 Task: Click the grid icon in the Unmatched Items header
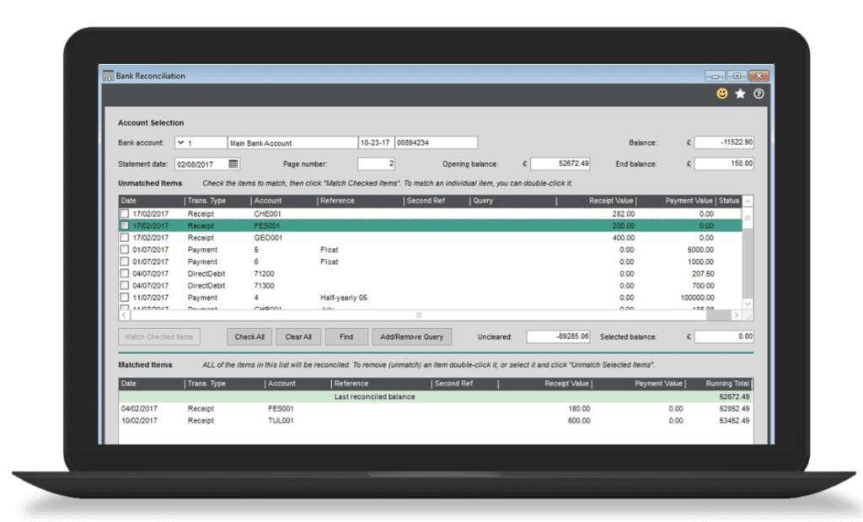pos(747,218)
